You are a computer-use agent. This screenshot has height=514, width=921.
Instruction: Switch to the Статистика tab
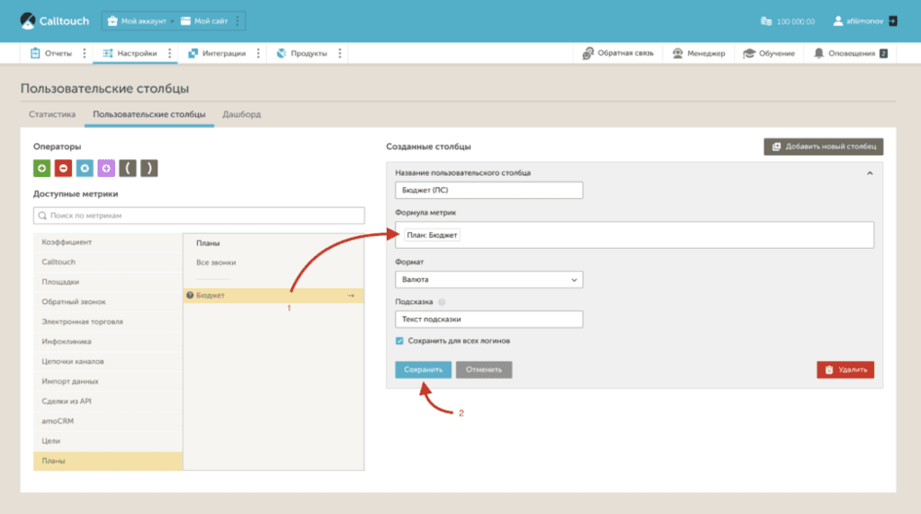(x=52, y=114)
